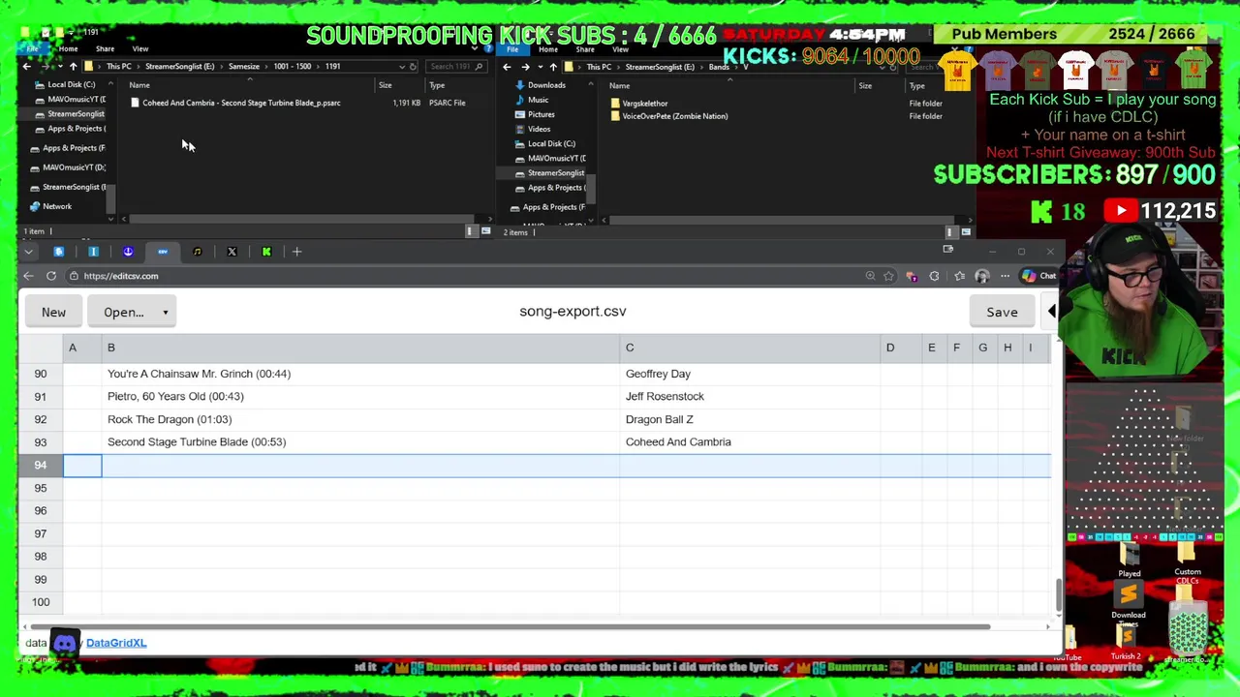Open a new browser tab with plus

coord(297,252)
